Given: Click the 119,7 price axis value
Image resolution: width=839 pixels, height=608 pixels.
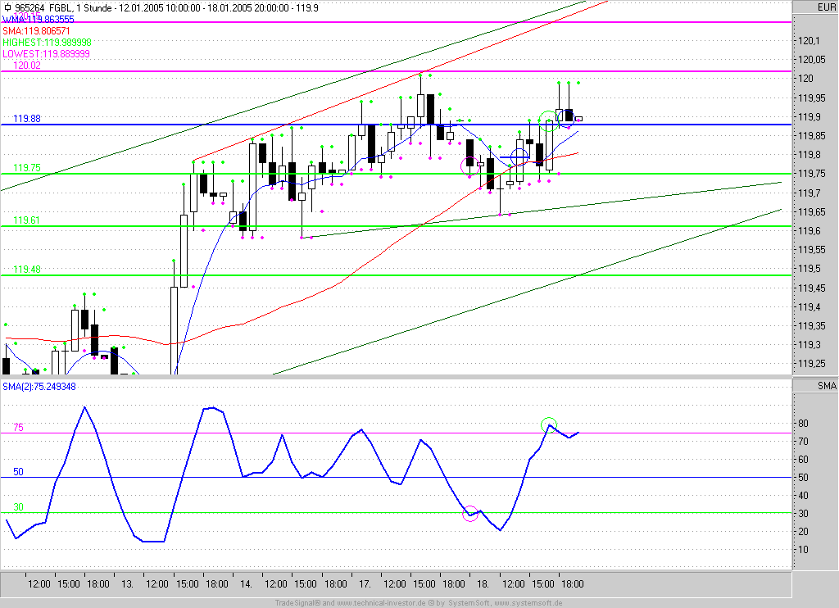Looking at the screenshot, I should point(809,193).
